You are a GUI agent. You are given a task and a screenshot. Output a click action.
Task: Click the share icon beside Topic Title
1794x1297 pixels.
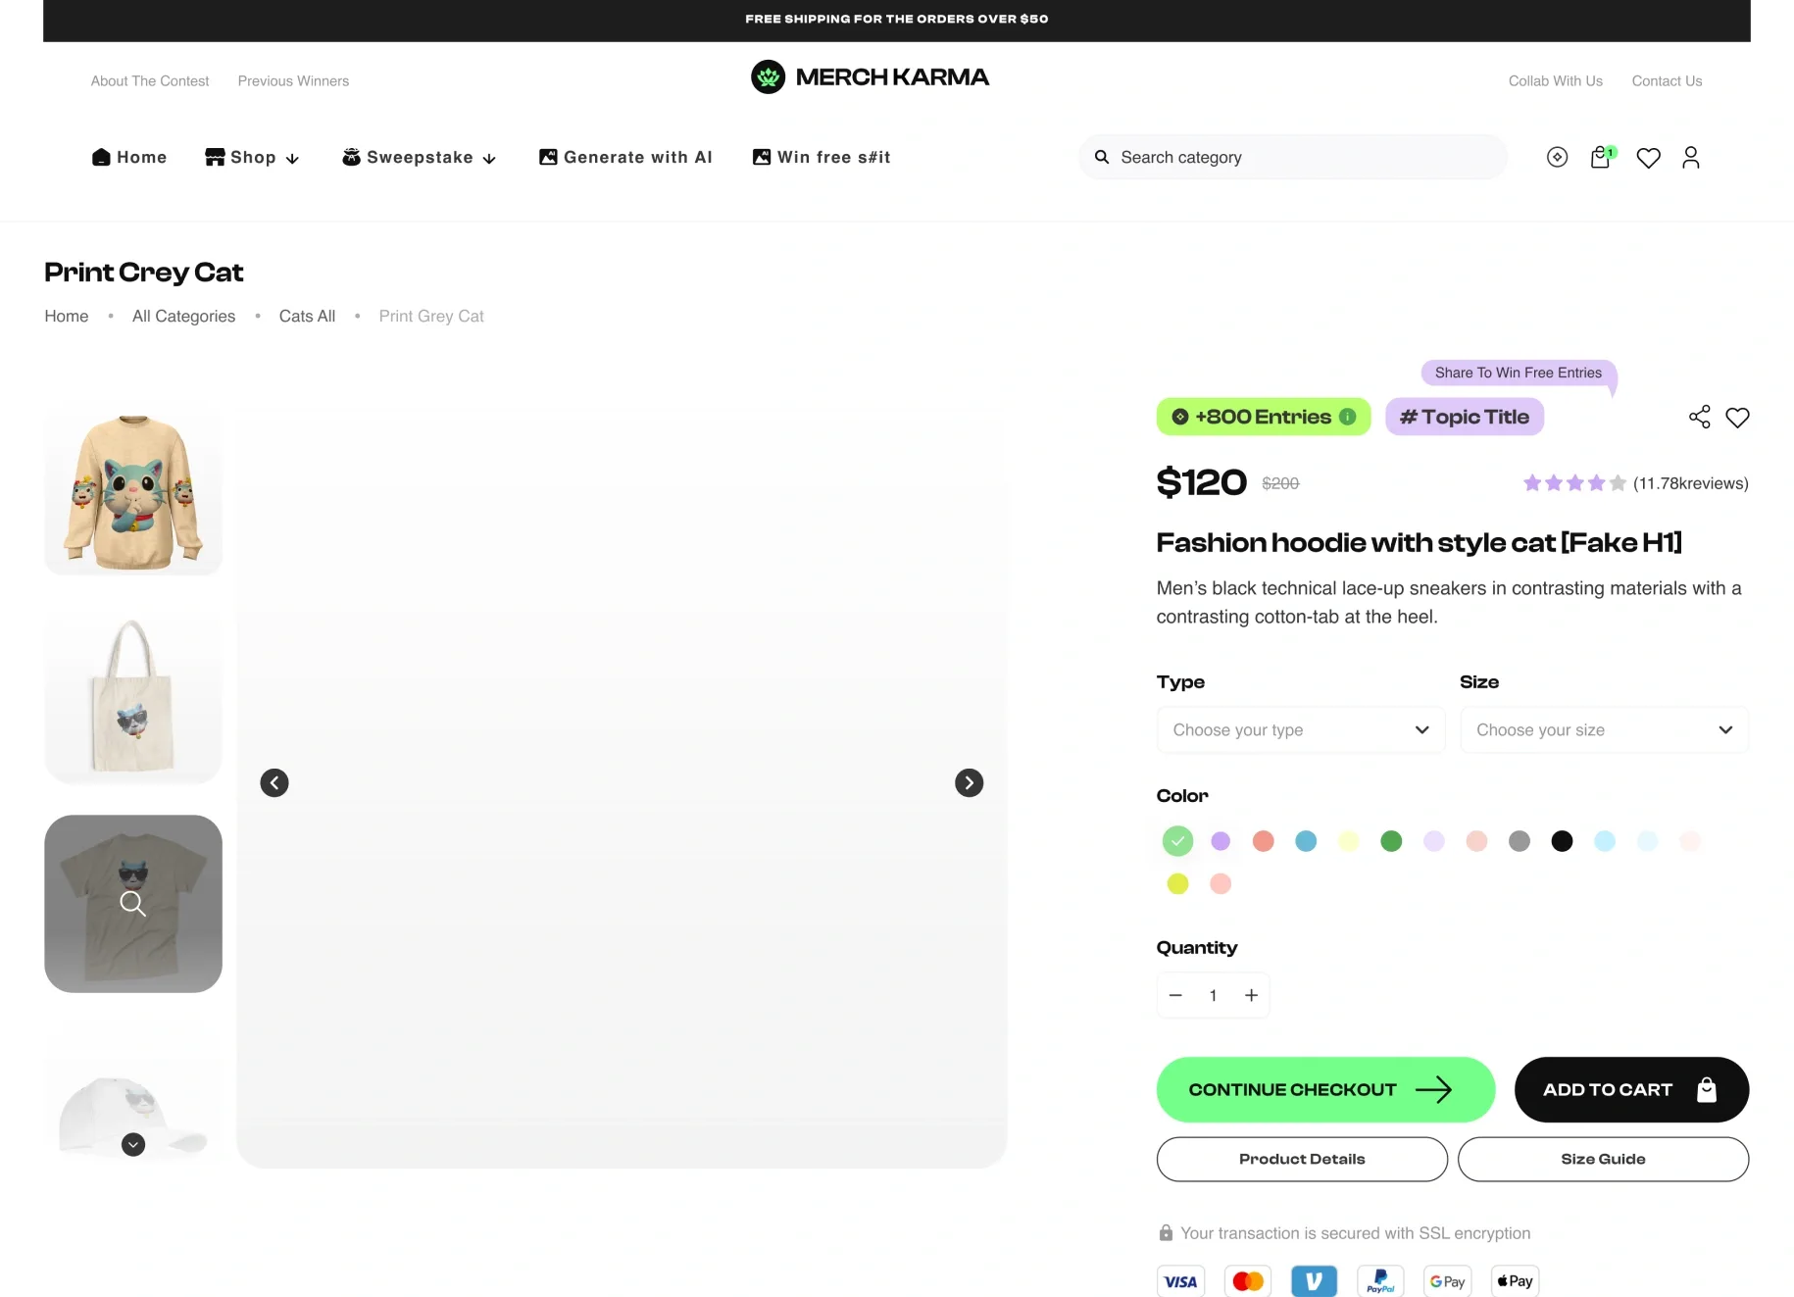pos(1699,417)
